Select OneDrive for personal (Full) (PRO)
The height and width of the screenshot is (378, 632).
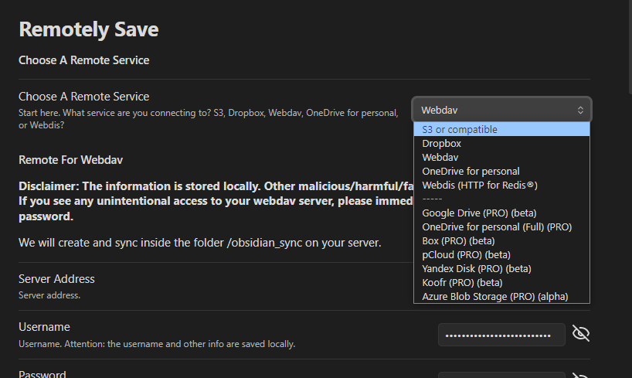coord(501,226)
